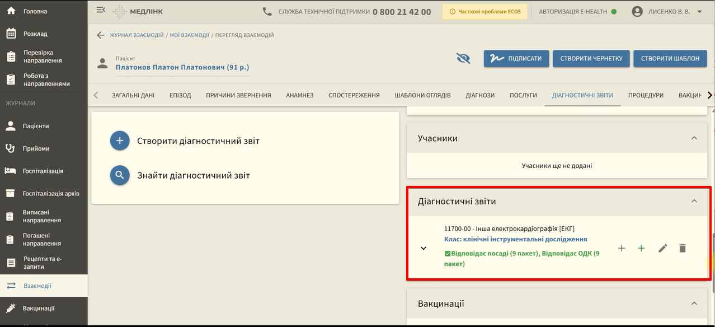
Task: Open Погашені направлення icon
Action: [x=11, y=240]
